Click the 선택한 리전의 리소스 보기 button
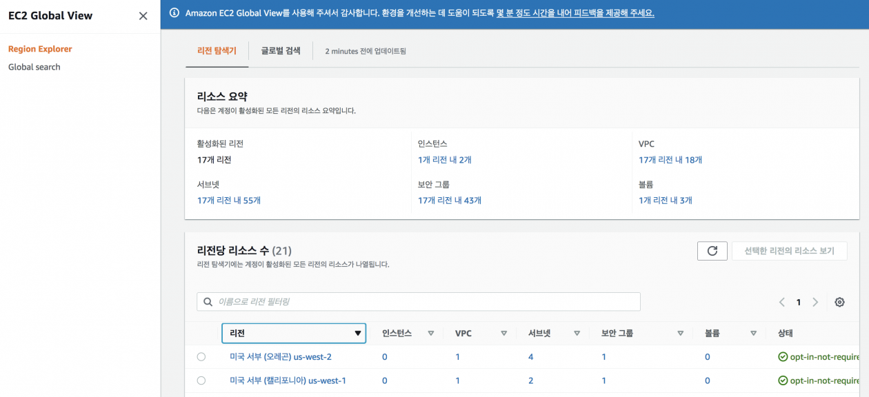This screenshot has height=397, width=869. click(x=790, y=250)
